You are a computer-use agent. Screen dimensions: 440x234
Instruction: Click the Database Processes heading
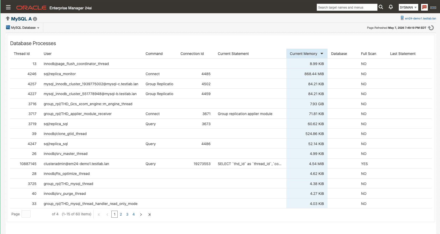coord(33,43)
